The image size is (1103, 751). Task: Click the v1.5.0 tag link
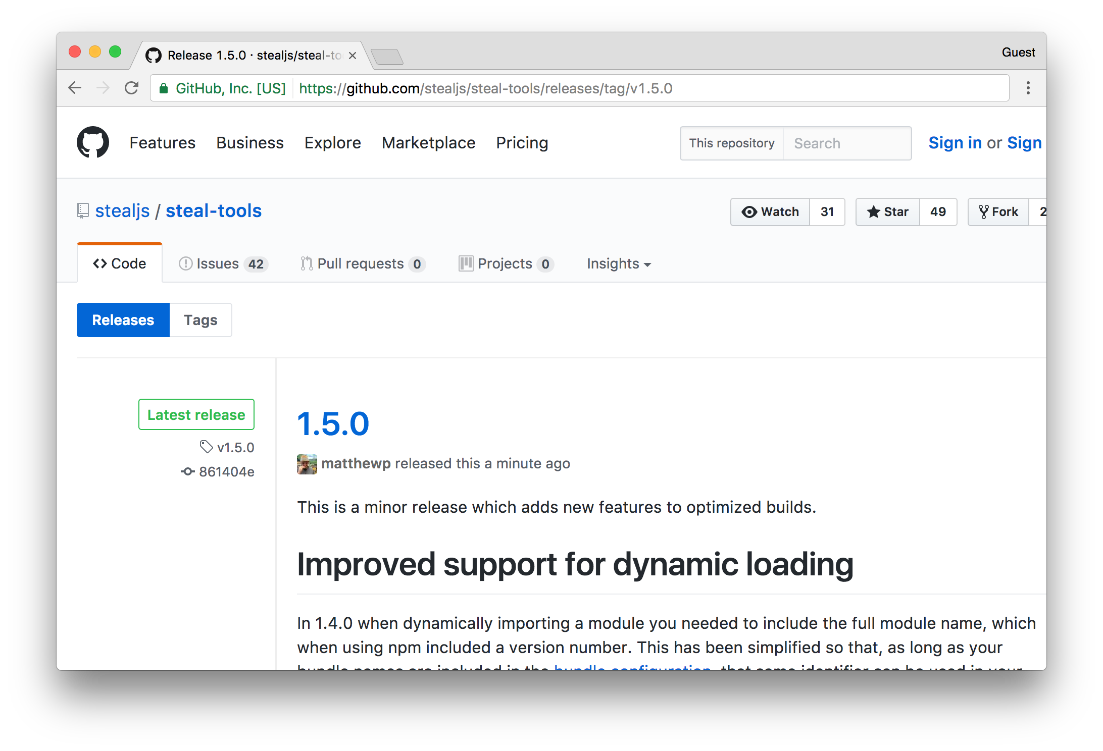[x=236, y=447]
